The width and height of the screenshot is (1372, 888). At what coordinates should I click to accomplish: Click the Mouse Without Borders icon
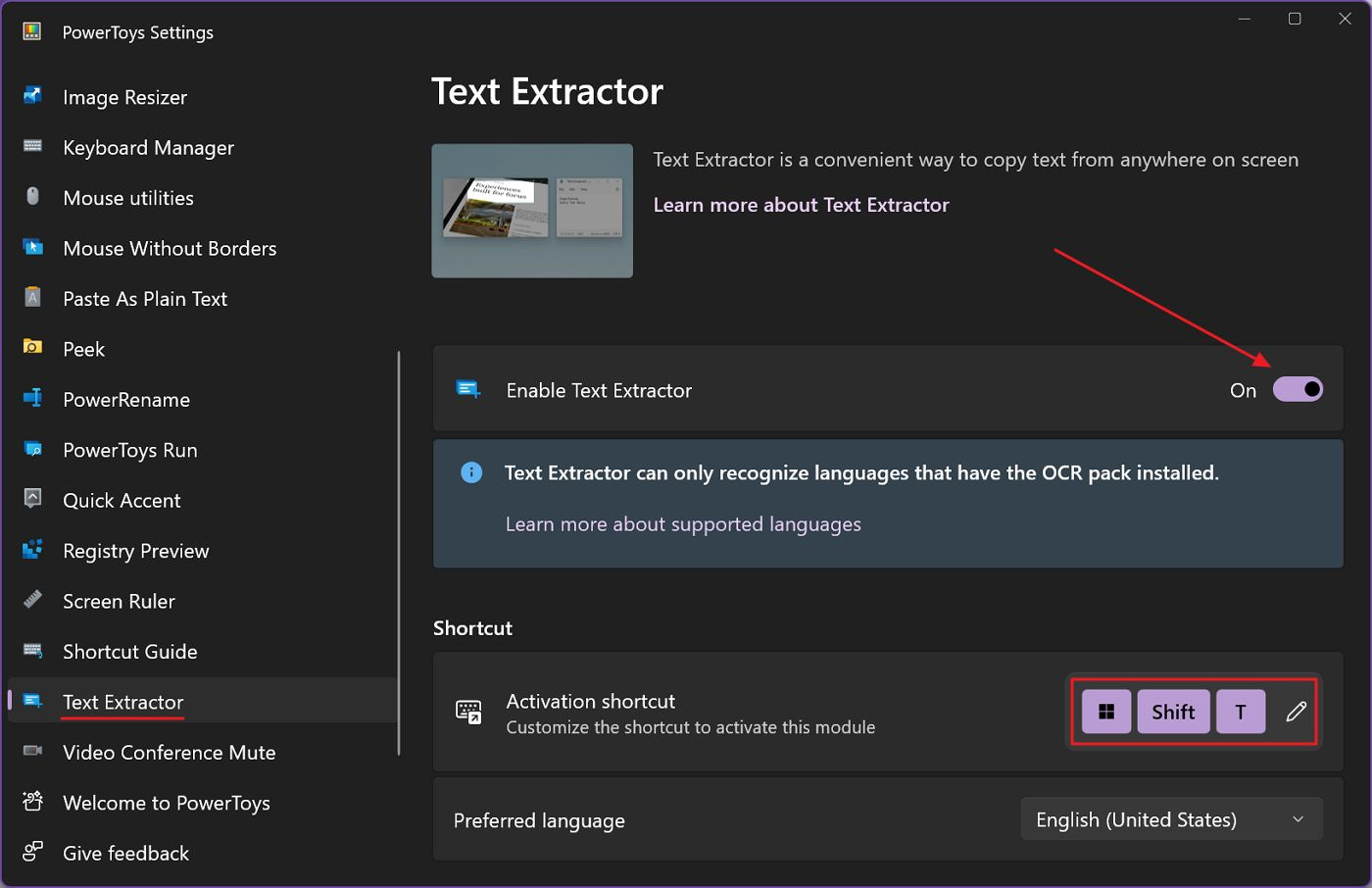[32, 248]
